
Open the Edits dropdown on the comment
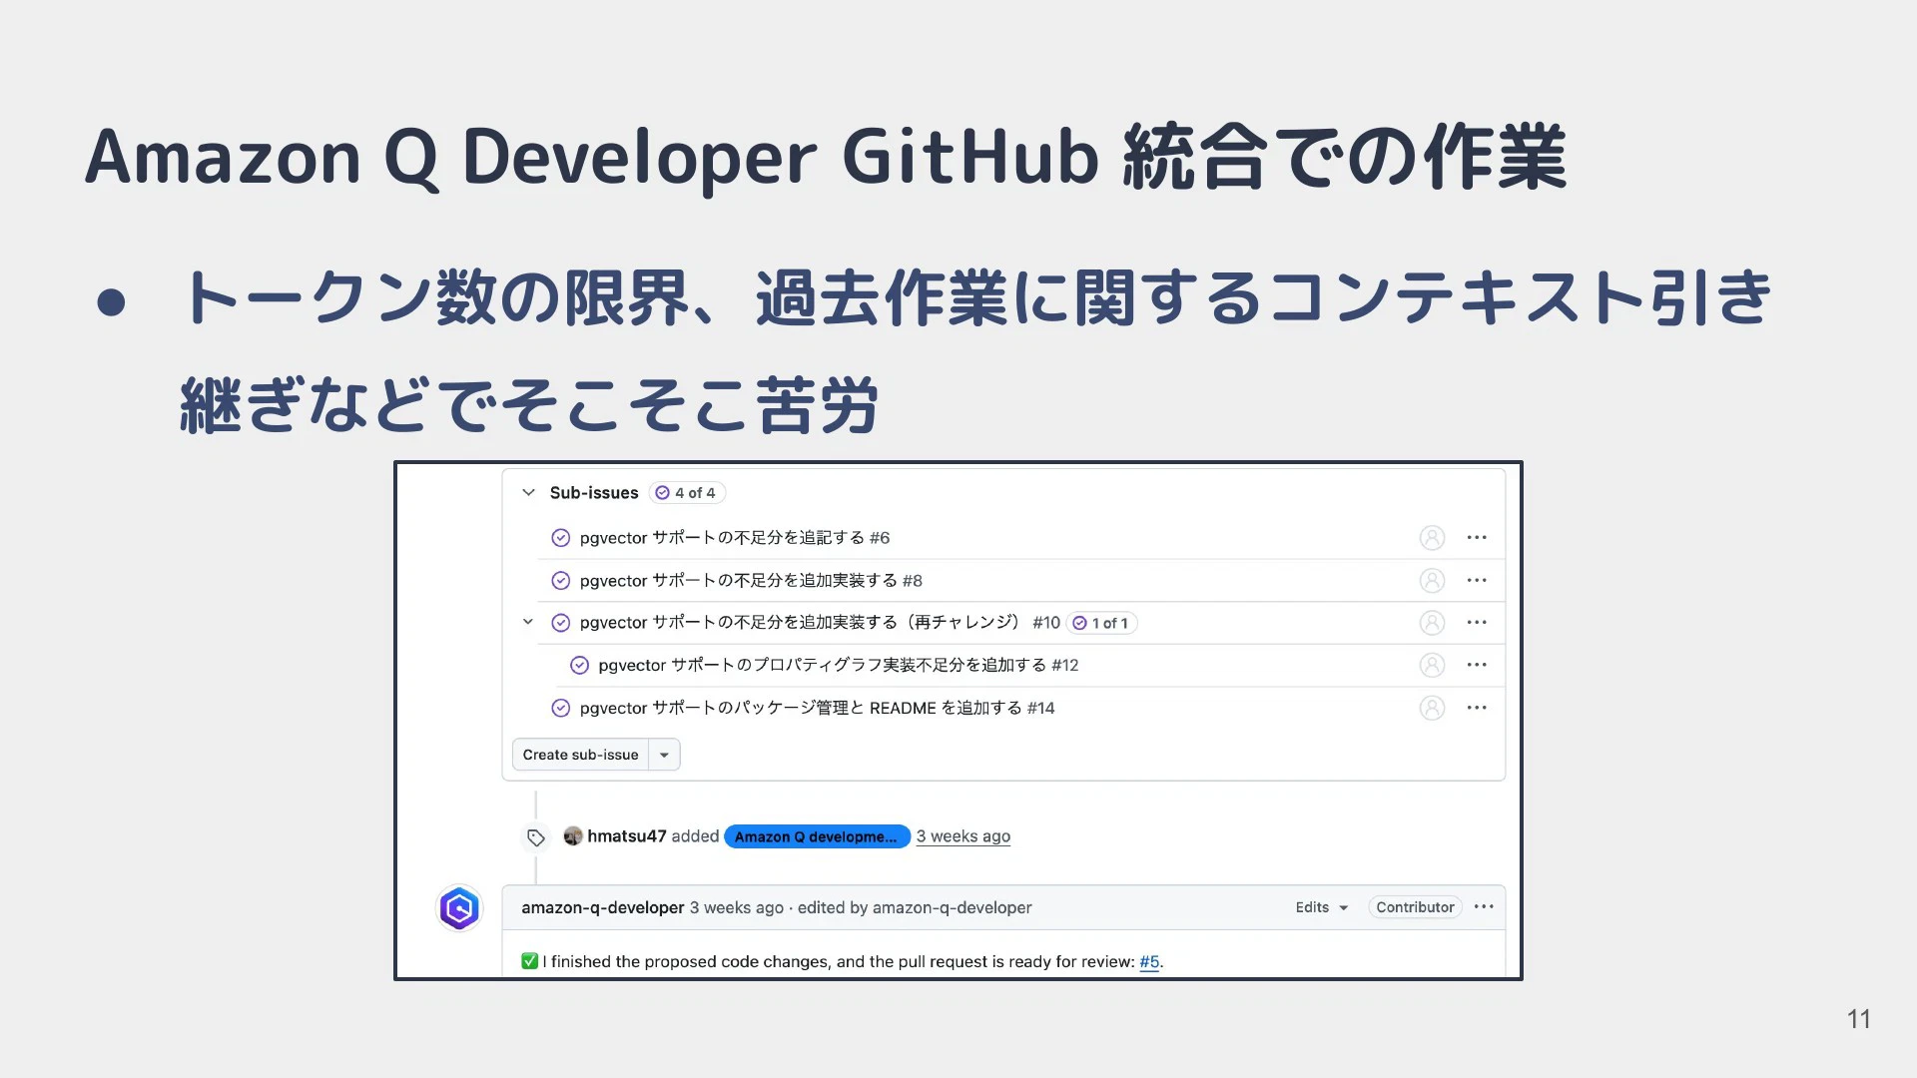(x=1322, y=907)
